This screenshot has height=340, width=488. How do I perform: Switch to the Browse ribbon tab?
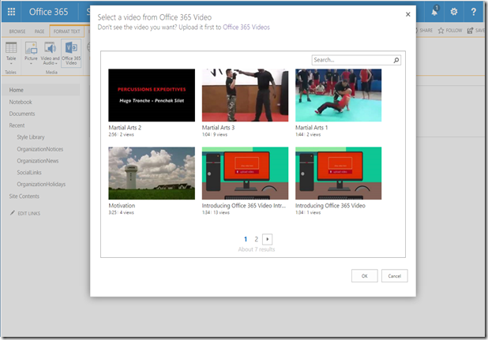17,32
